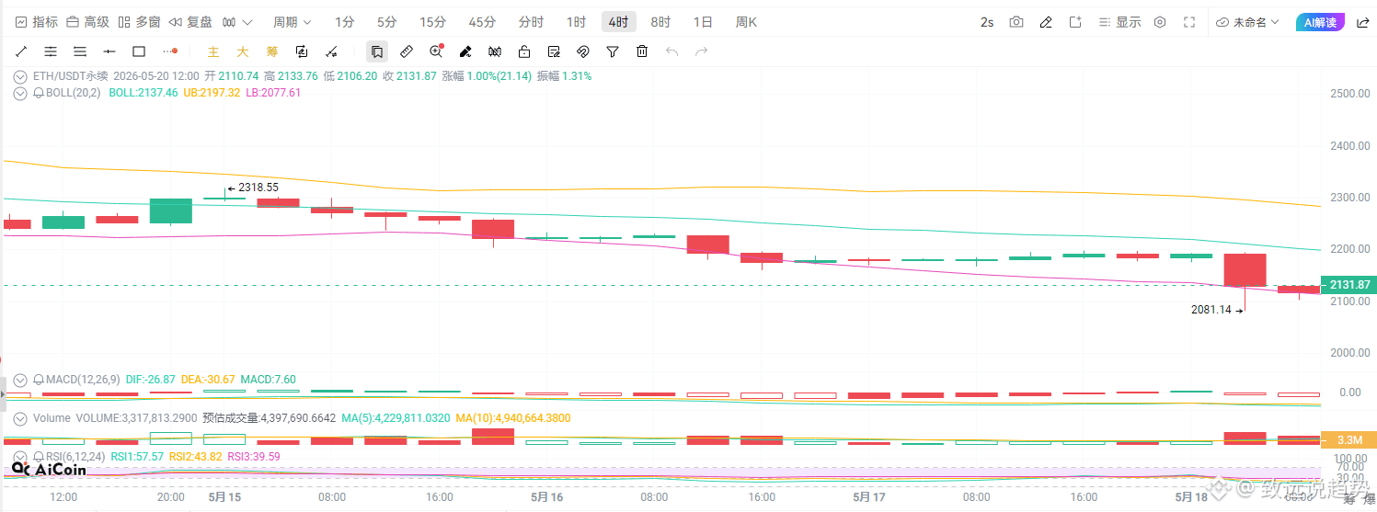Viewport: 1377px width, 512px height.
Task: Open chart settings hexagon icon
Action: pyautogui.click(x=1160, y=22)
